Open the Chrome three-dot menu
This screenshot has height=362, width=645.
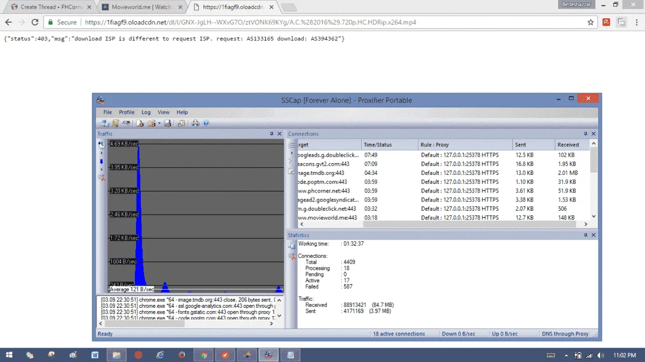[x=636, y=23]
